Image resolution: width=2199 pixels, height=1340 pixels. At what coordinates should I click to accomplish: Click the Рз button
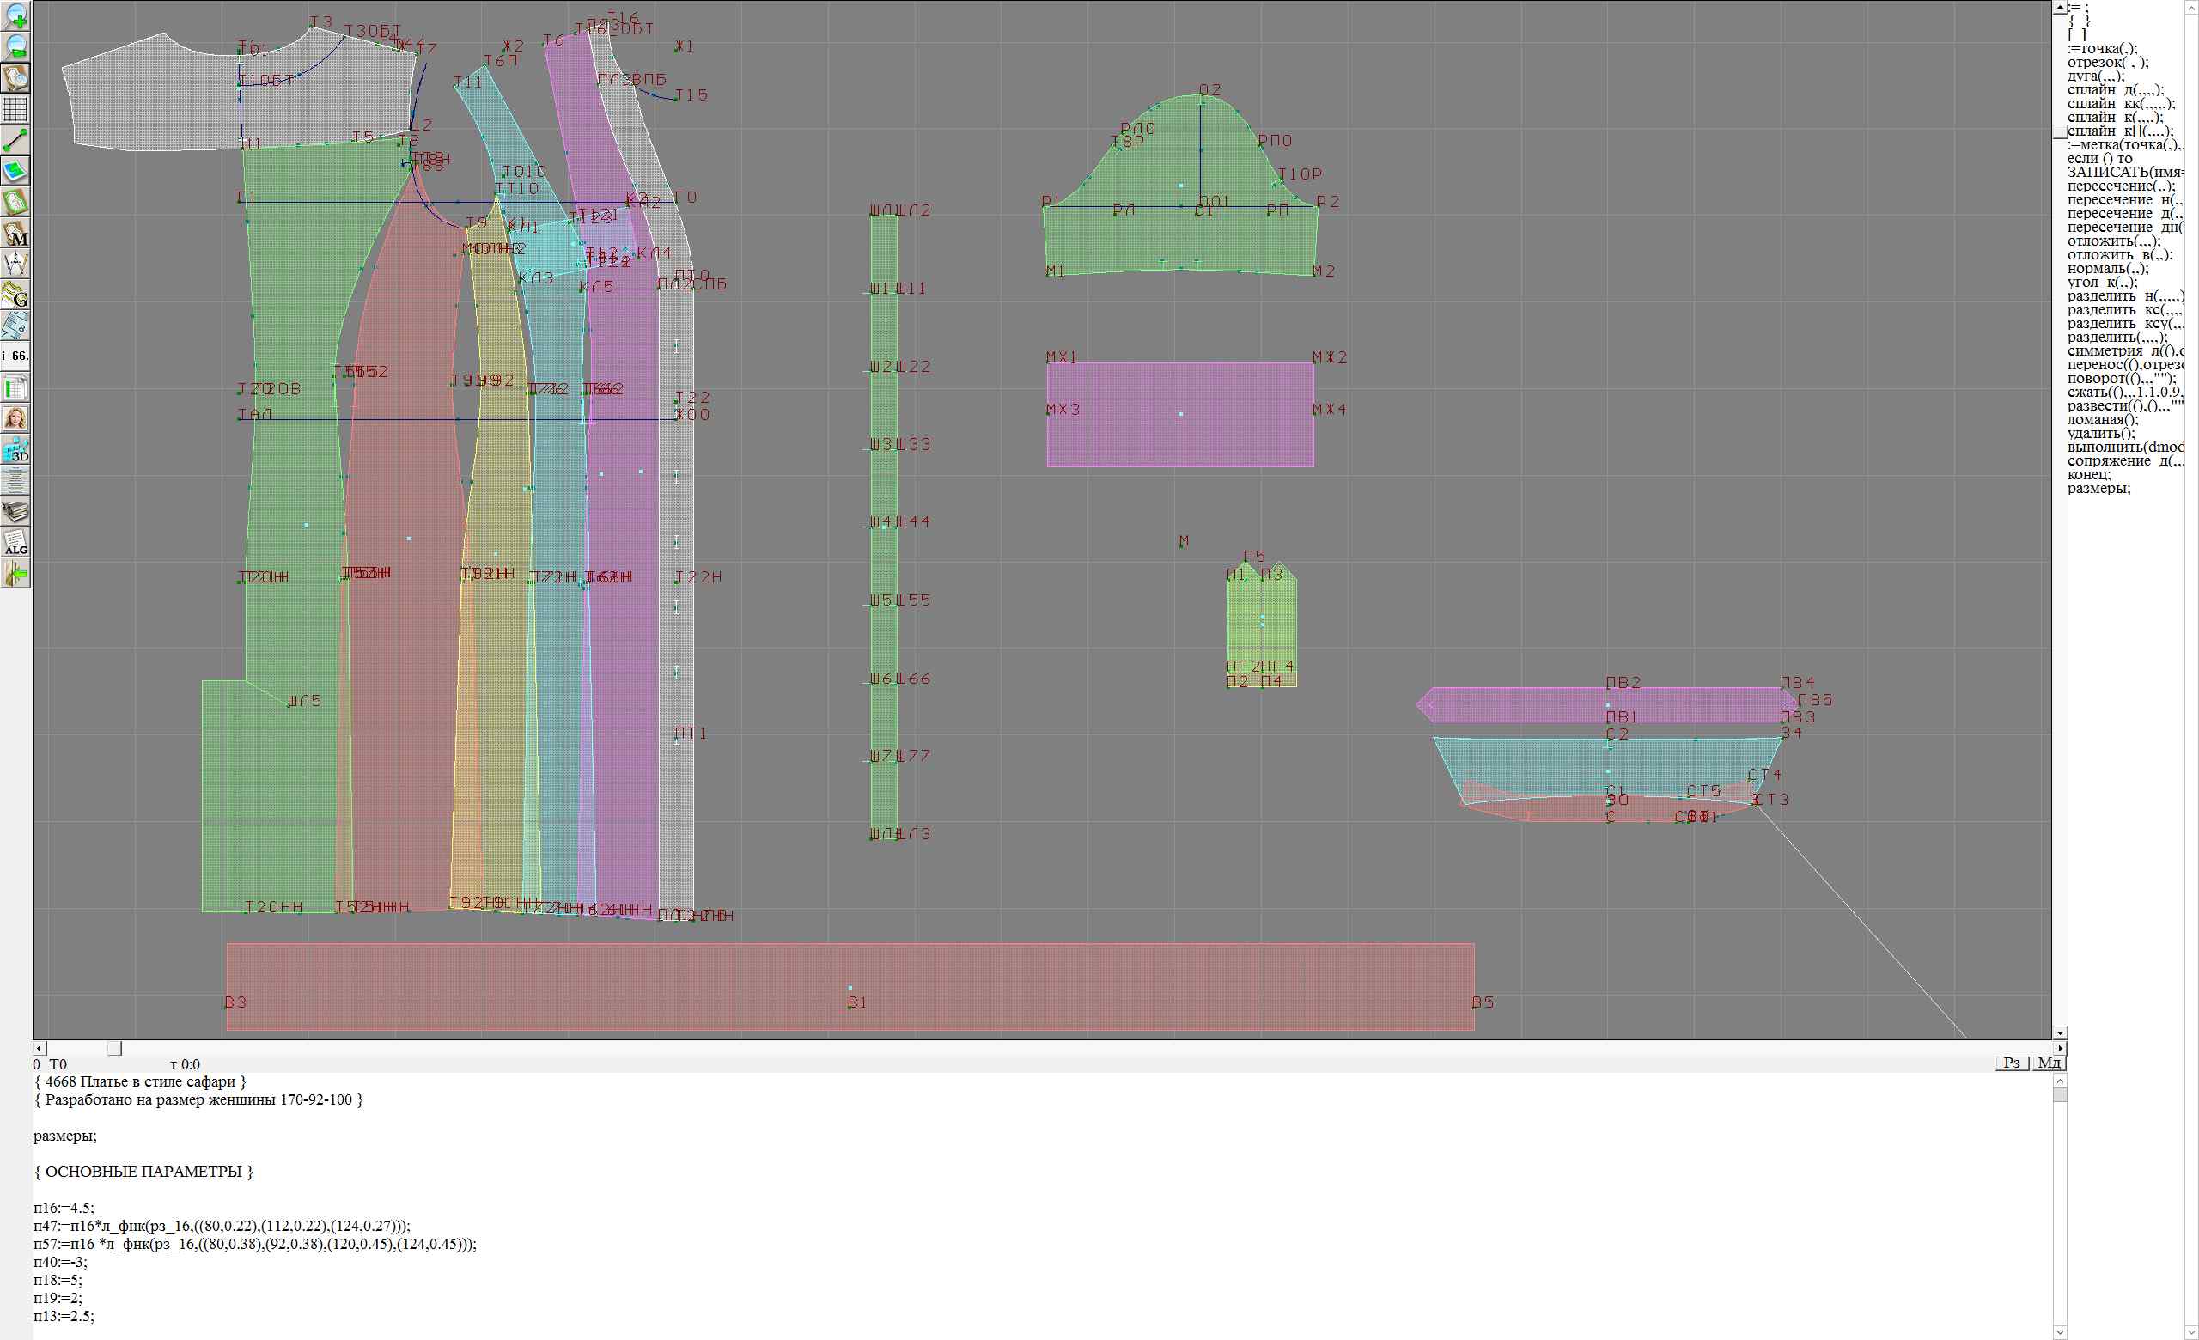coord(2012,1063)
